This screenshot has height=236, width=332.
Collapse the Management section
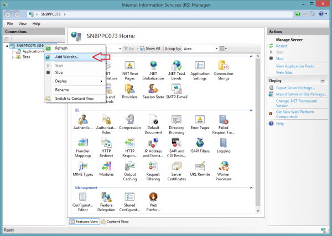251,187
